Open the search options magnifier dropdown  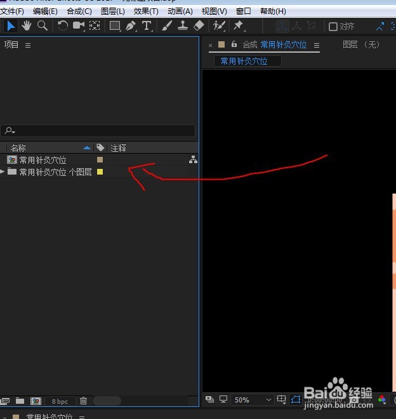[10, 131]
